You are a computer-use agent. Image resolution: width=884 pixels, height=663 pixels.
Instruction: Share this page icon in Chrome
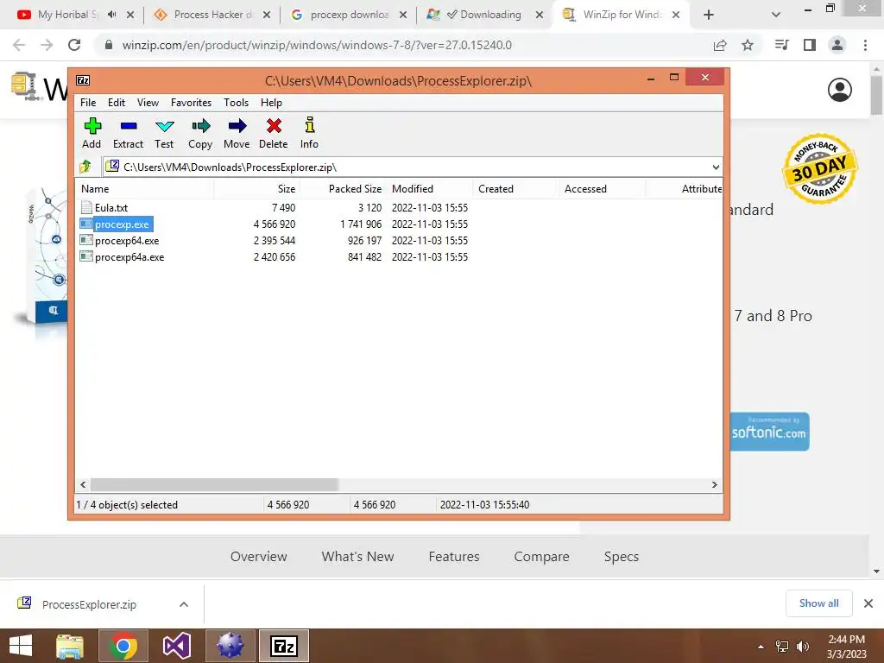tap(720, 45)
